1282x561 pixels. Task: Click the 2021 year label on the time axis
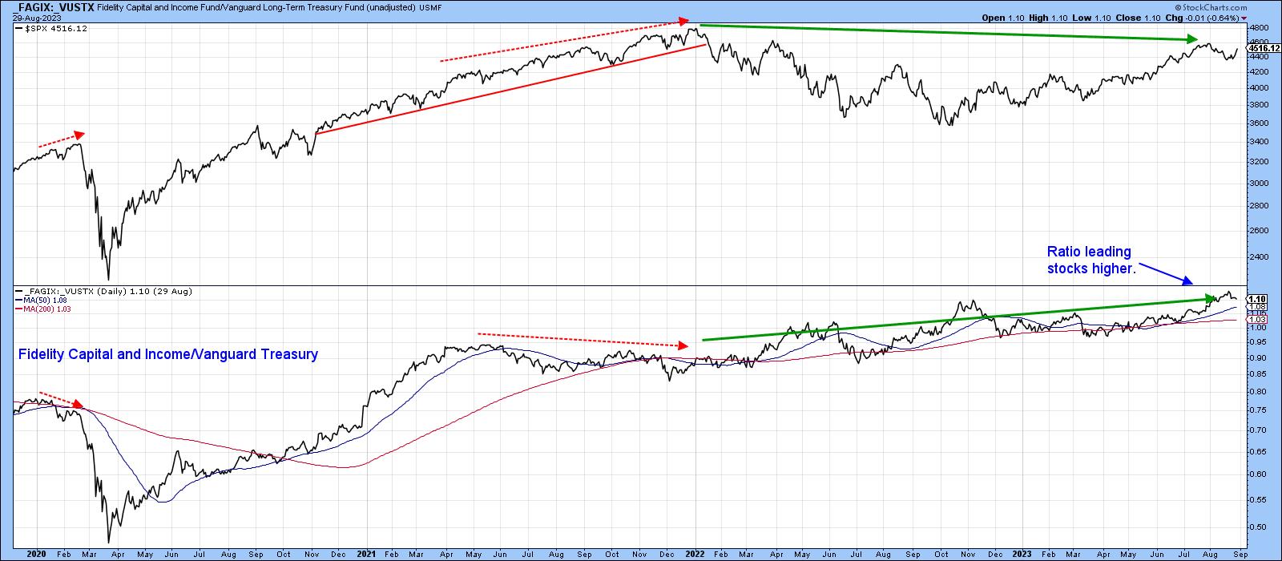tap(366, 554)
